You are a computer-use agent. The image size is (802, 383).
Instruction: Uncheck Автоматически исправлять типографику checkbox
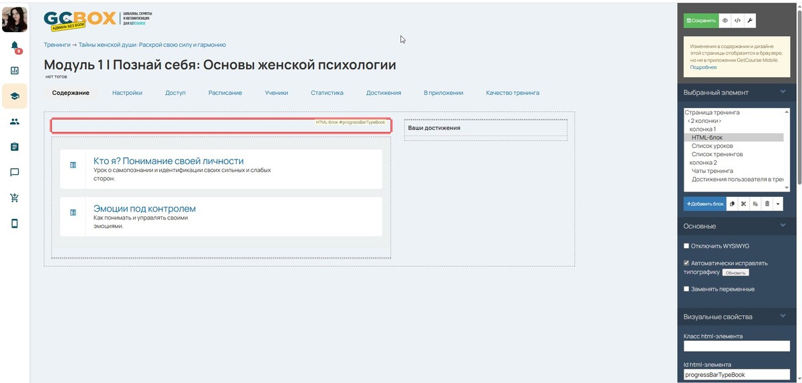(686, 263)
